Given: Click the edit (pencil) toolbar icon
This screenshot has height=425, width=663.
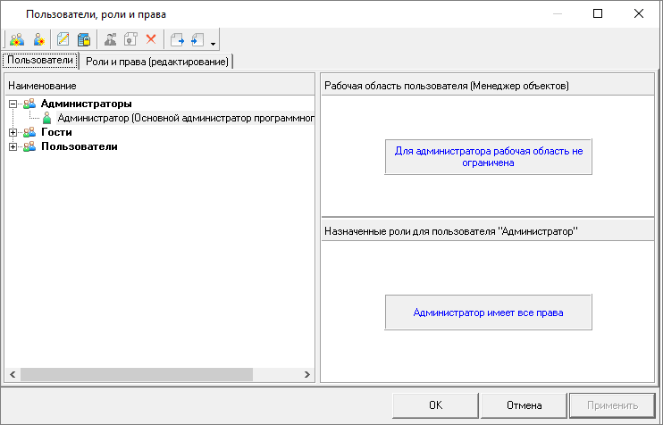Looking at the screenshot, I should click(63, 39).
